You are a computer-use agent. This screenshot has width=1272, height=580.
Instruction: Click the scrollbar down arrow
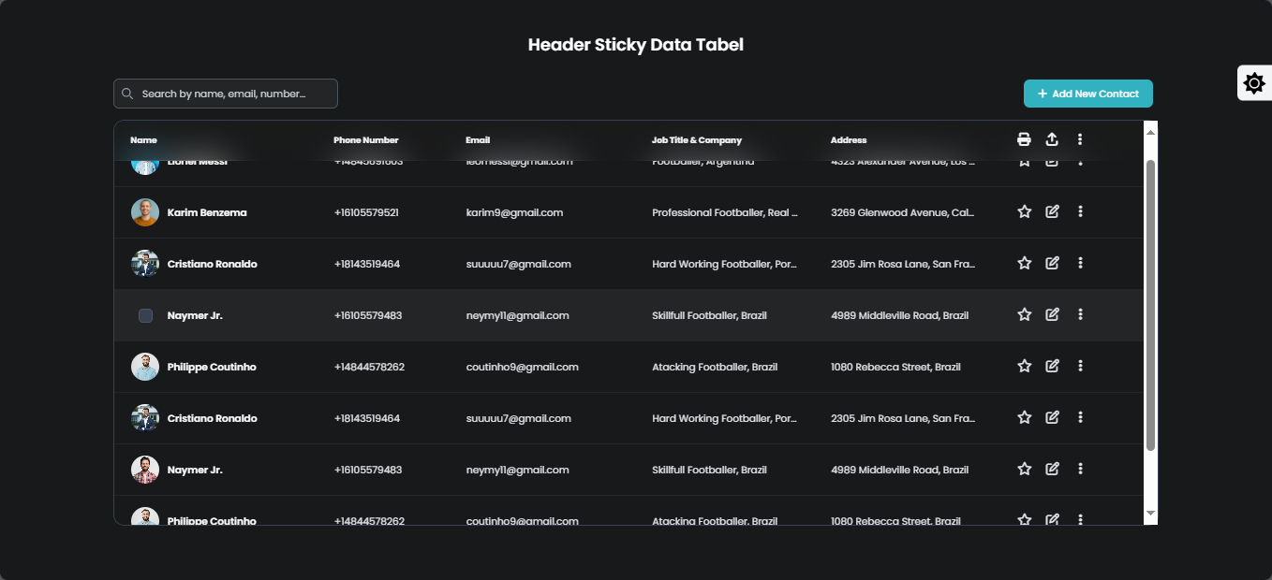[1150, 514]
